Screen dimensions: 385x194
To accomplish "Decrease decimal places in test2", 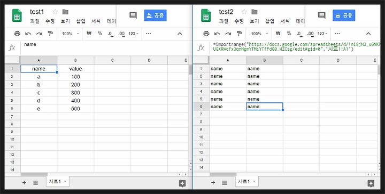I will pyautogui.click(x=299, y=34).
